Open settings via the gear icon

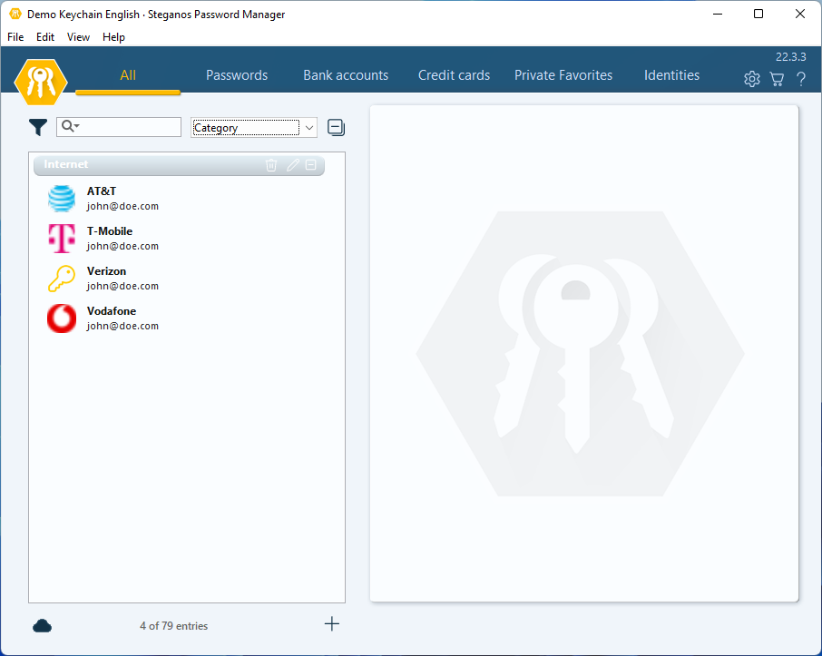(752, 79)
